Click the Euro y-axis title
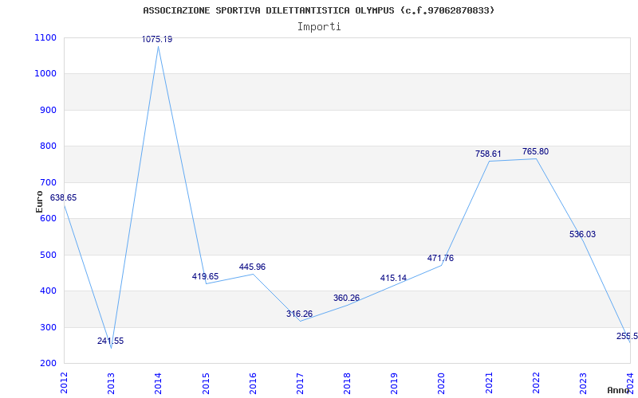Image resolution: width=638 pixels, height=398 pixels. click(x=39, y=201)
